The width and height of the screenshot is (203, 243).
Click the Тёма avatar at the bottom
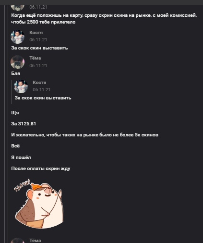(17, 241)
